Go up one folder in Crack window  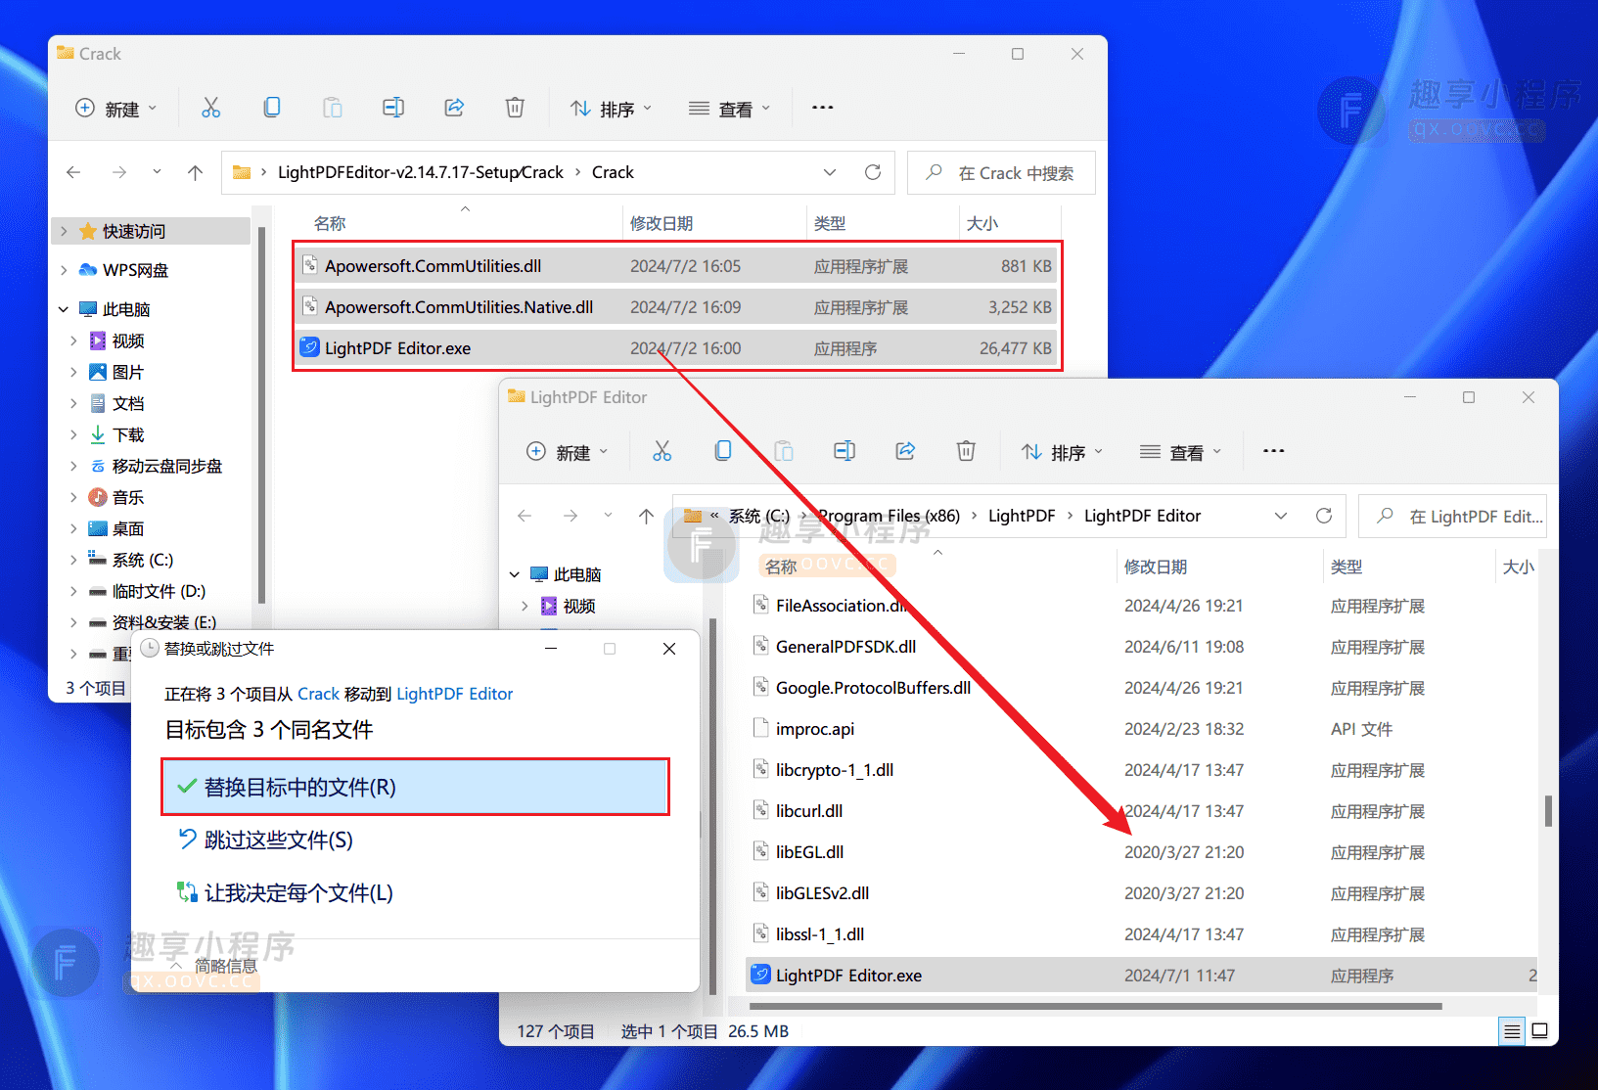pyautogui.click(x=195, y=172)
